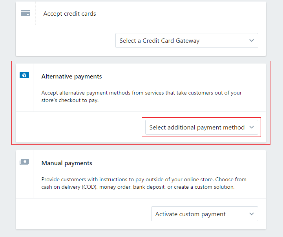The image size is (283, 237).
Task: Click the chevron arrow in Activate custom payment
Action: (252, 214)
